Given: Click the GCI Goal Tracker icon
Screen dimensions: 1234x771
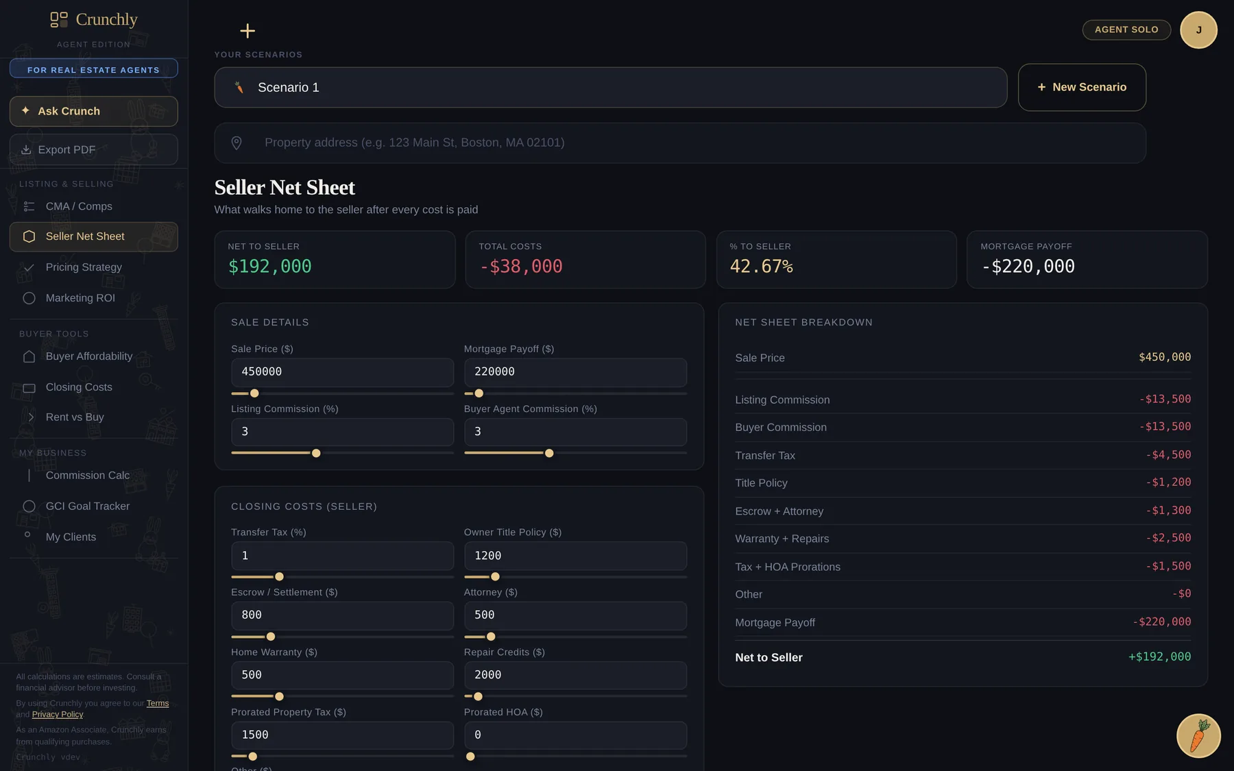Looking at the screenshot, I should point(29,506).
